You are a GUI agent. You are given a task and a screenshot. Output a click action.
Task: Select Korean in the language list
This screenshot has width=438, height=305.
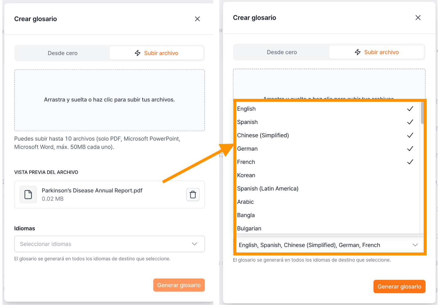[327, 175]
